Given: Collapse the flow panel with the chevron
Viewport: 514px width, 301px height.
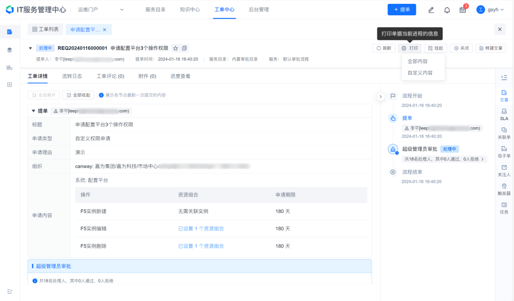Looking at the screenshot, I should [x=380, y=96].
